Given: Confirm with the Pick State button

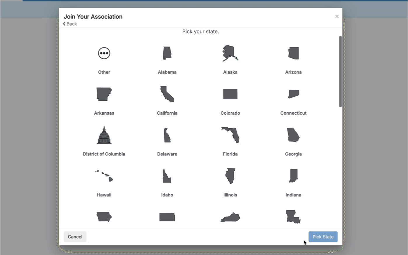Looking at the screenshot, I should tap(323, 237).
